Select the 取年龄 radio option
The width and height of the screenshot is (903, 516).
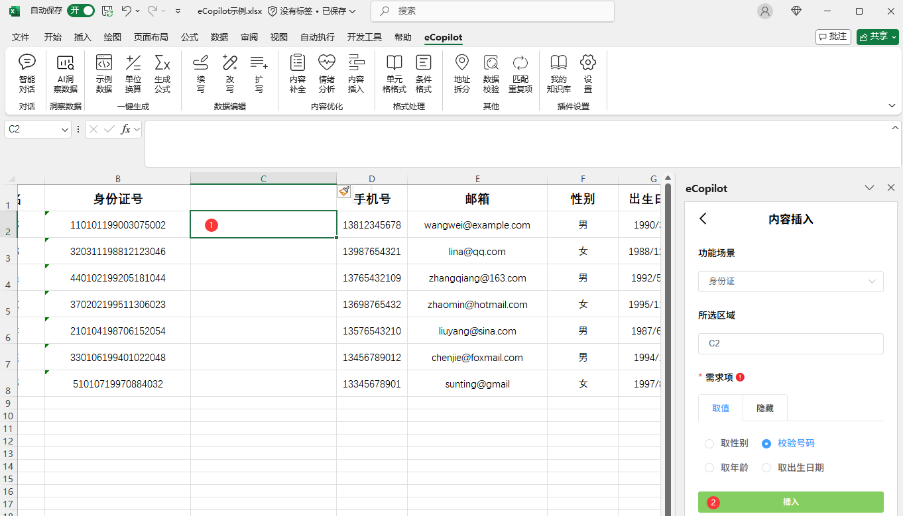click(709, 468)
